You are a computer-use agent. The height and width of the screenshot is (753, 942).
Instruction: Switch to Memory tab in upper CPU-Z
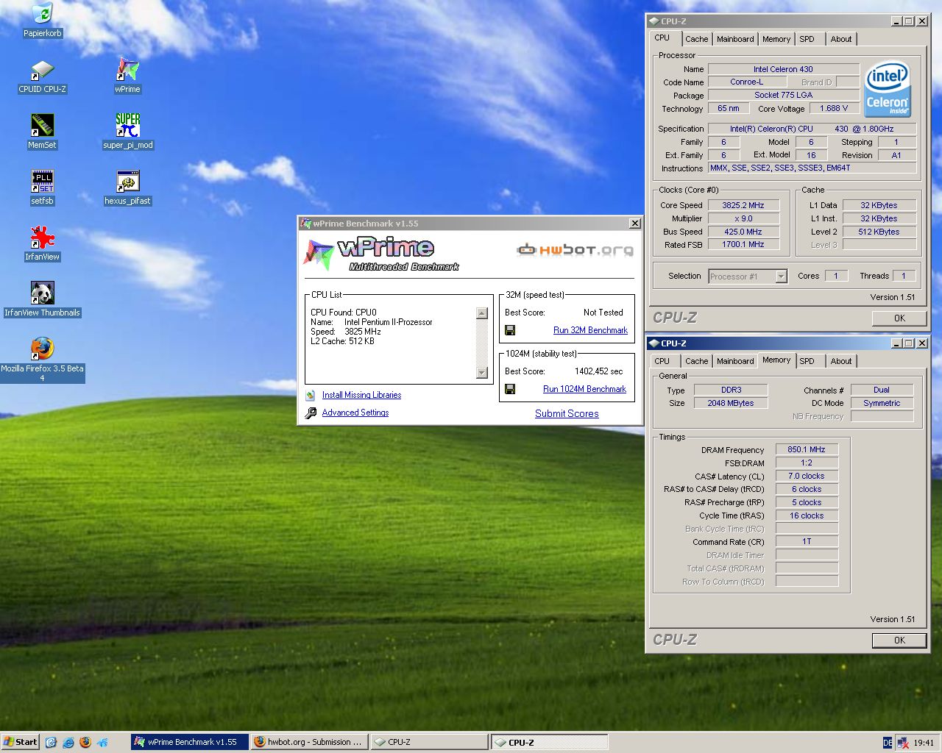pyautogui.click(x=776, y=39)
